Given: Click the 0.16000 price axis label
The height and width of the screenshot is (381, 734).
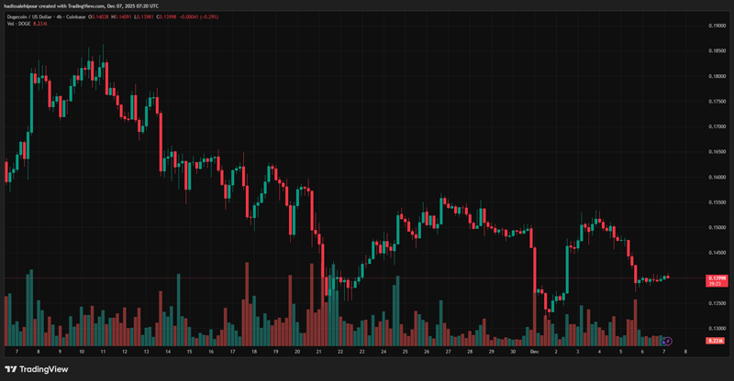Looking at the screenshot, I should click(x=717, y=177).
